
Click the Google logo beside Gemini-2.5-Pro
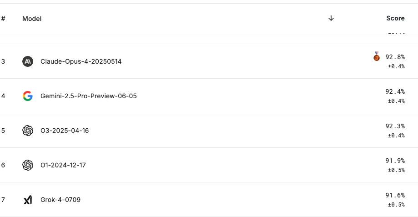(28, 96)
